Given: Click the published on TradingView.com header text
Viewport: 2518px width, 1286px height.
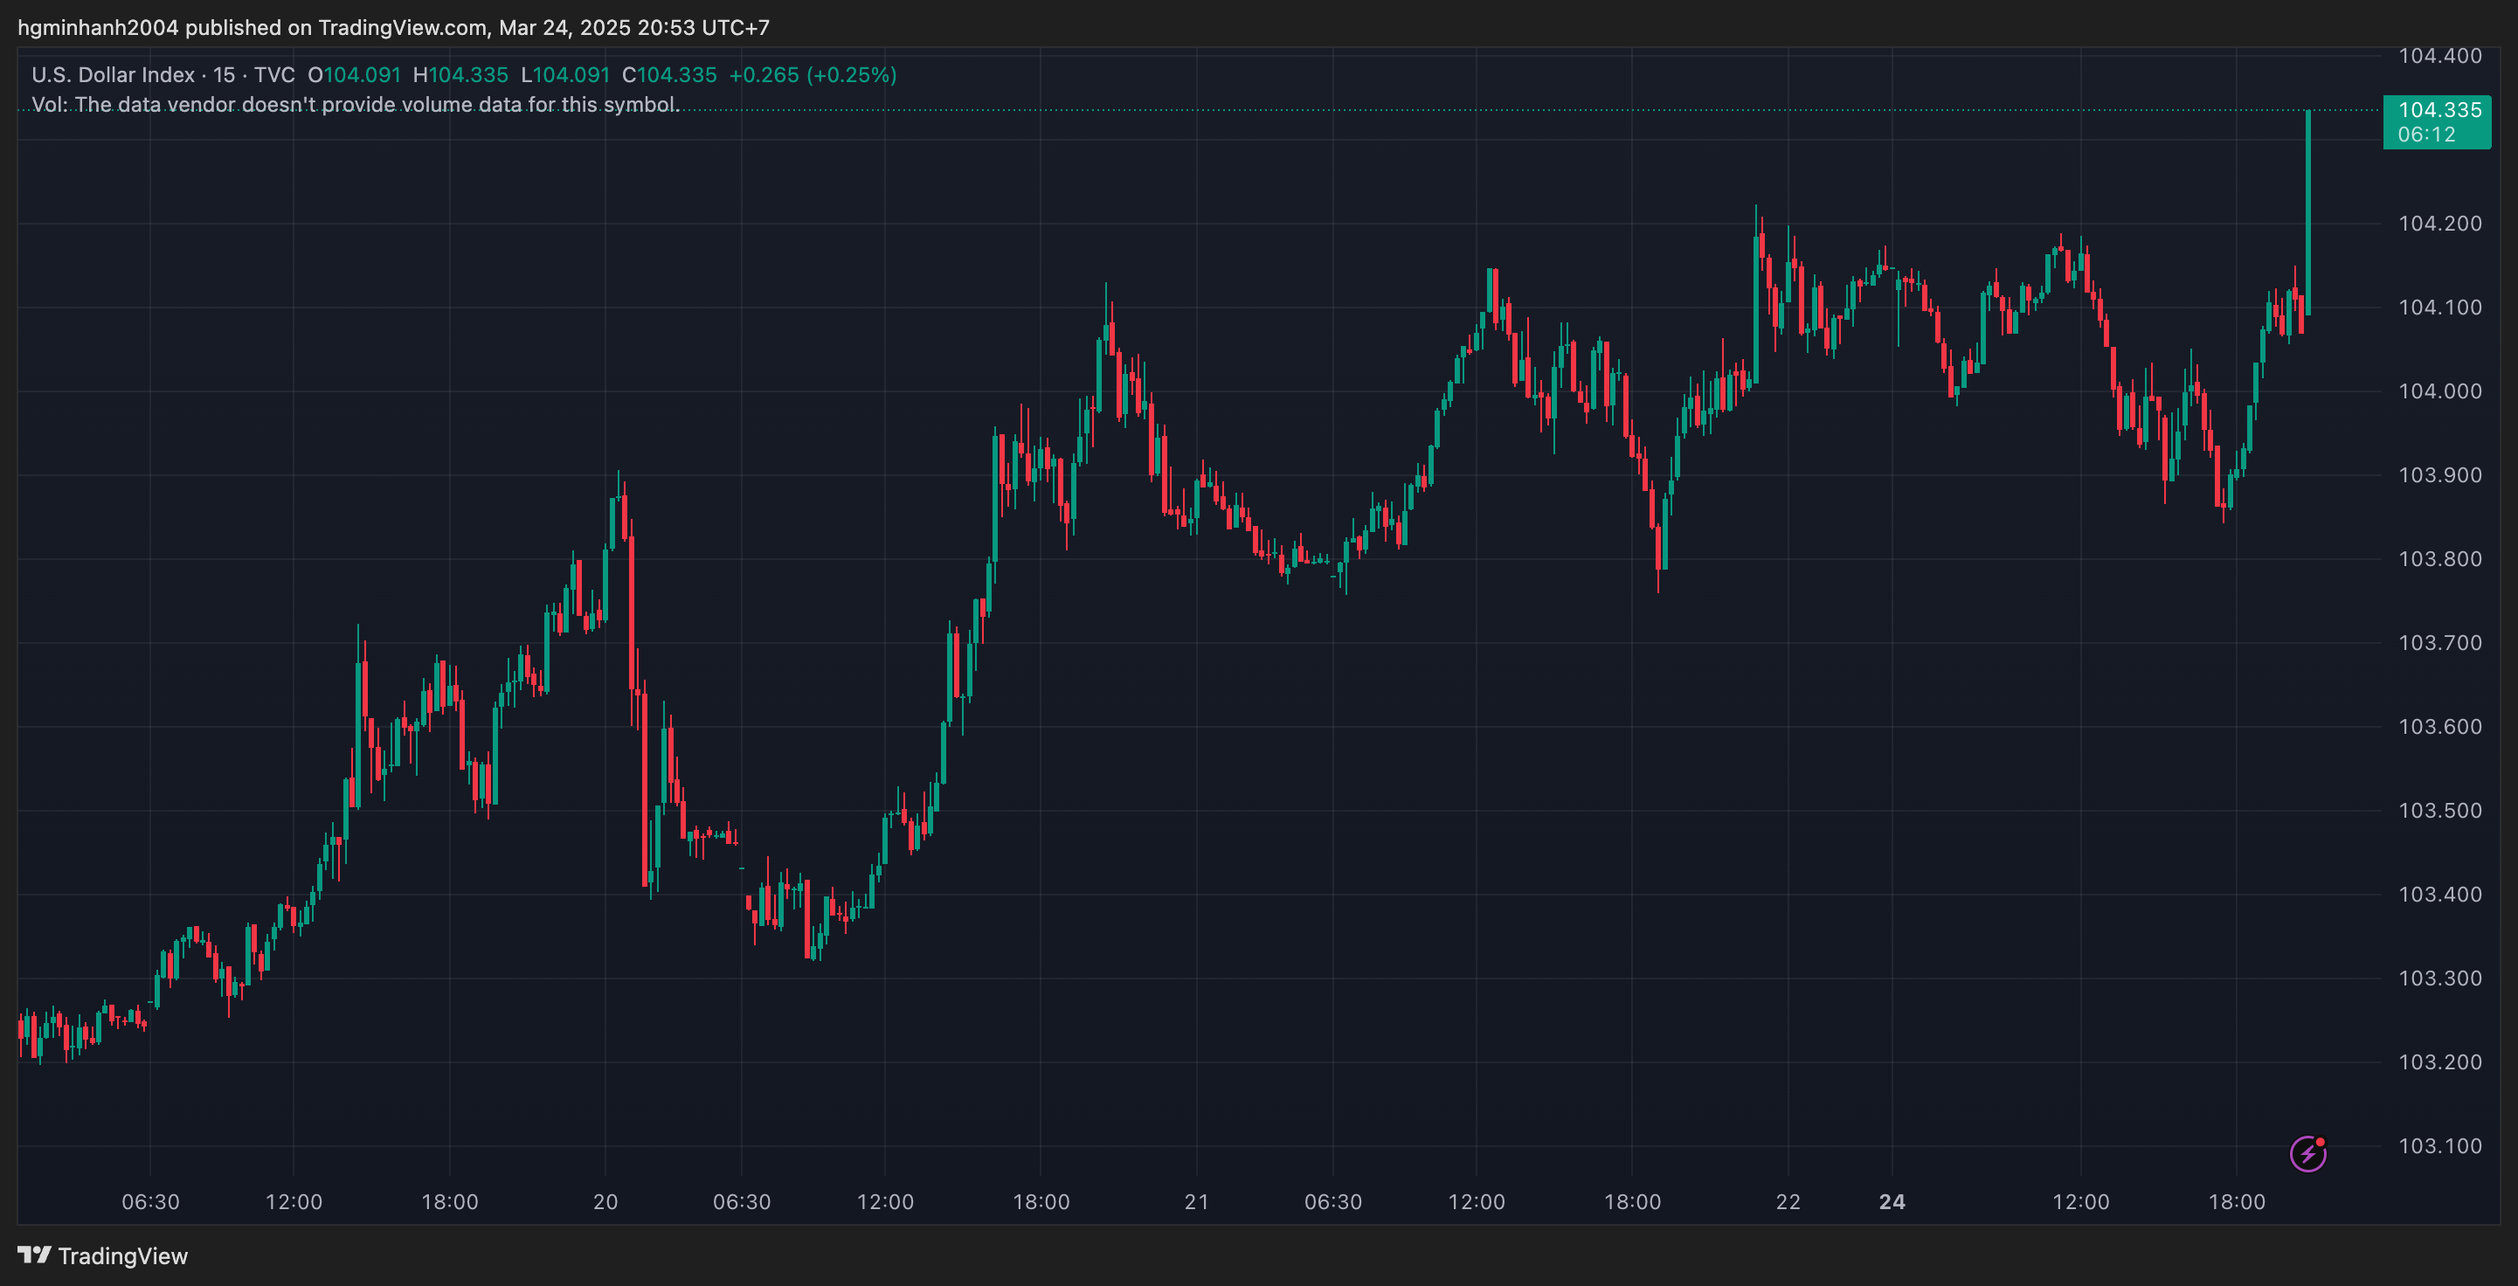Looking at the screenshot, I should pyautogui.click(x=394, y=27).
